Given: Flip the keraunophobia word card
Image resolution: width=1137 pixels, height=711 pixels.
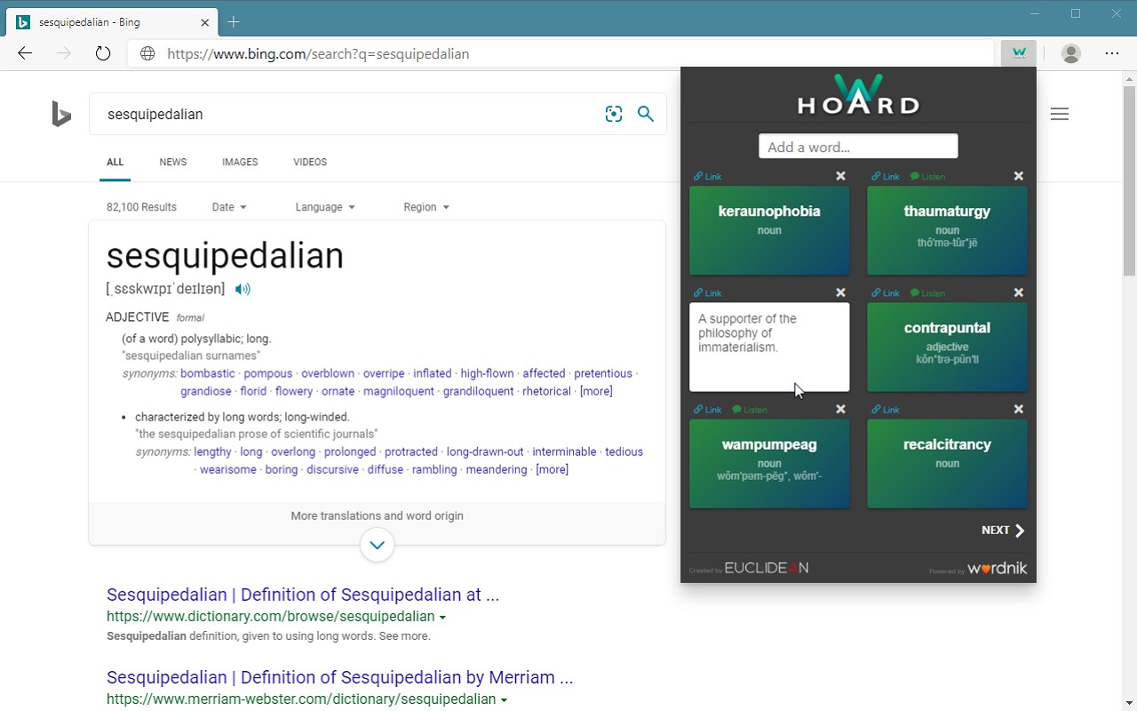Looking at the screenshot, I should pyautogui.click(x=769, y=230).
